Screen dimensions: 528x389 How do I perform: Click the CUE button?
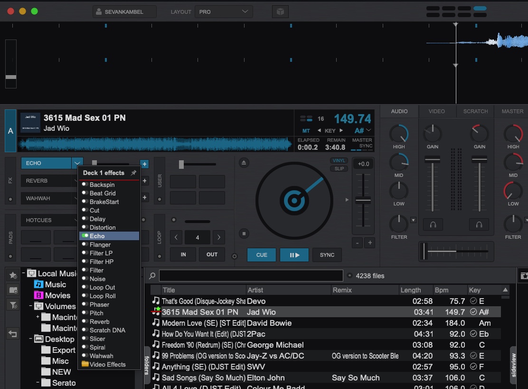pyautogui.click(x=262, y=255)
